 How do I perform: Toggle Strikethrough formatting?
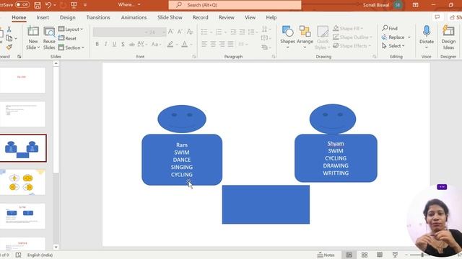click(131, 45)
